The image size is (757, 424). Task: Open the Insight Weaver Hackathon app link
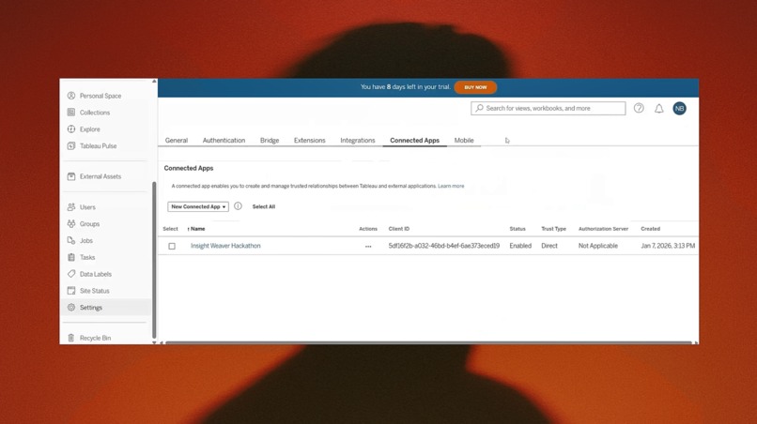coord(225,246)
